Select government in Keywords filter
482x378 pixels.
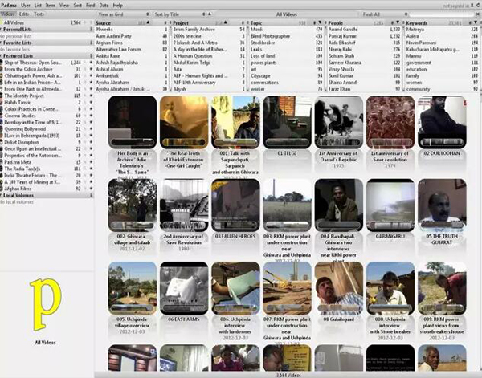tap(442, 63)
